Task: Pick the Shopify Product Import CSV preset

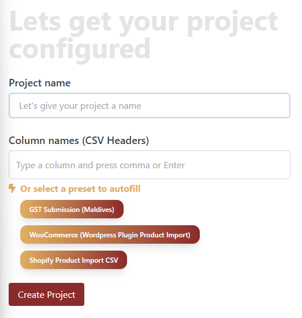Action: [x=73, y=260]
